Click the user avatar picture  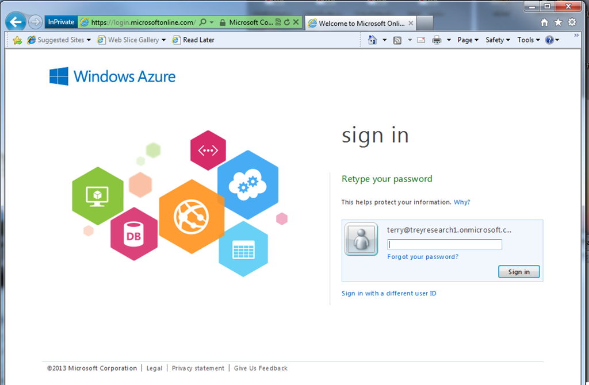click(361, 240)
